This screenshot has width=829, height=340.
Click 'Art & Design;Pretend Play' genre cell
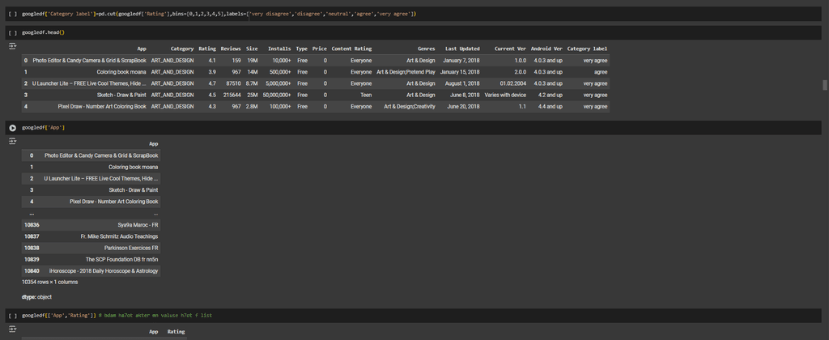pyautogui.click(x=406, y=72)
